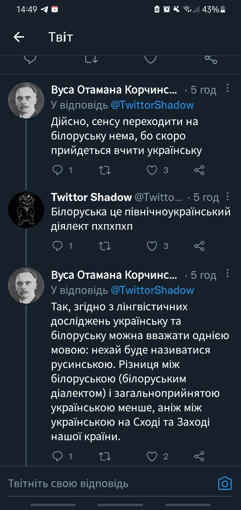Share Twittor Shadow's dialect tweet
The height and width of the screenshot is (510, 241).
click(x=199, y=246)
